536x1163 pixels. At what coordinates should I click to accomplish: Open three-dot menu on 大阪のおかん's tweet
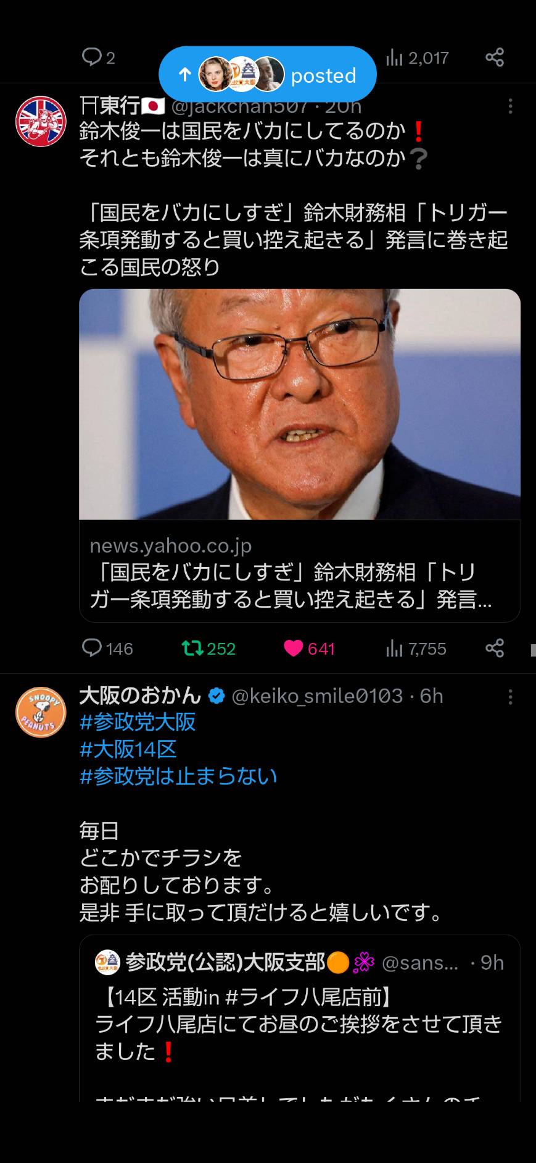510,697
